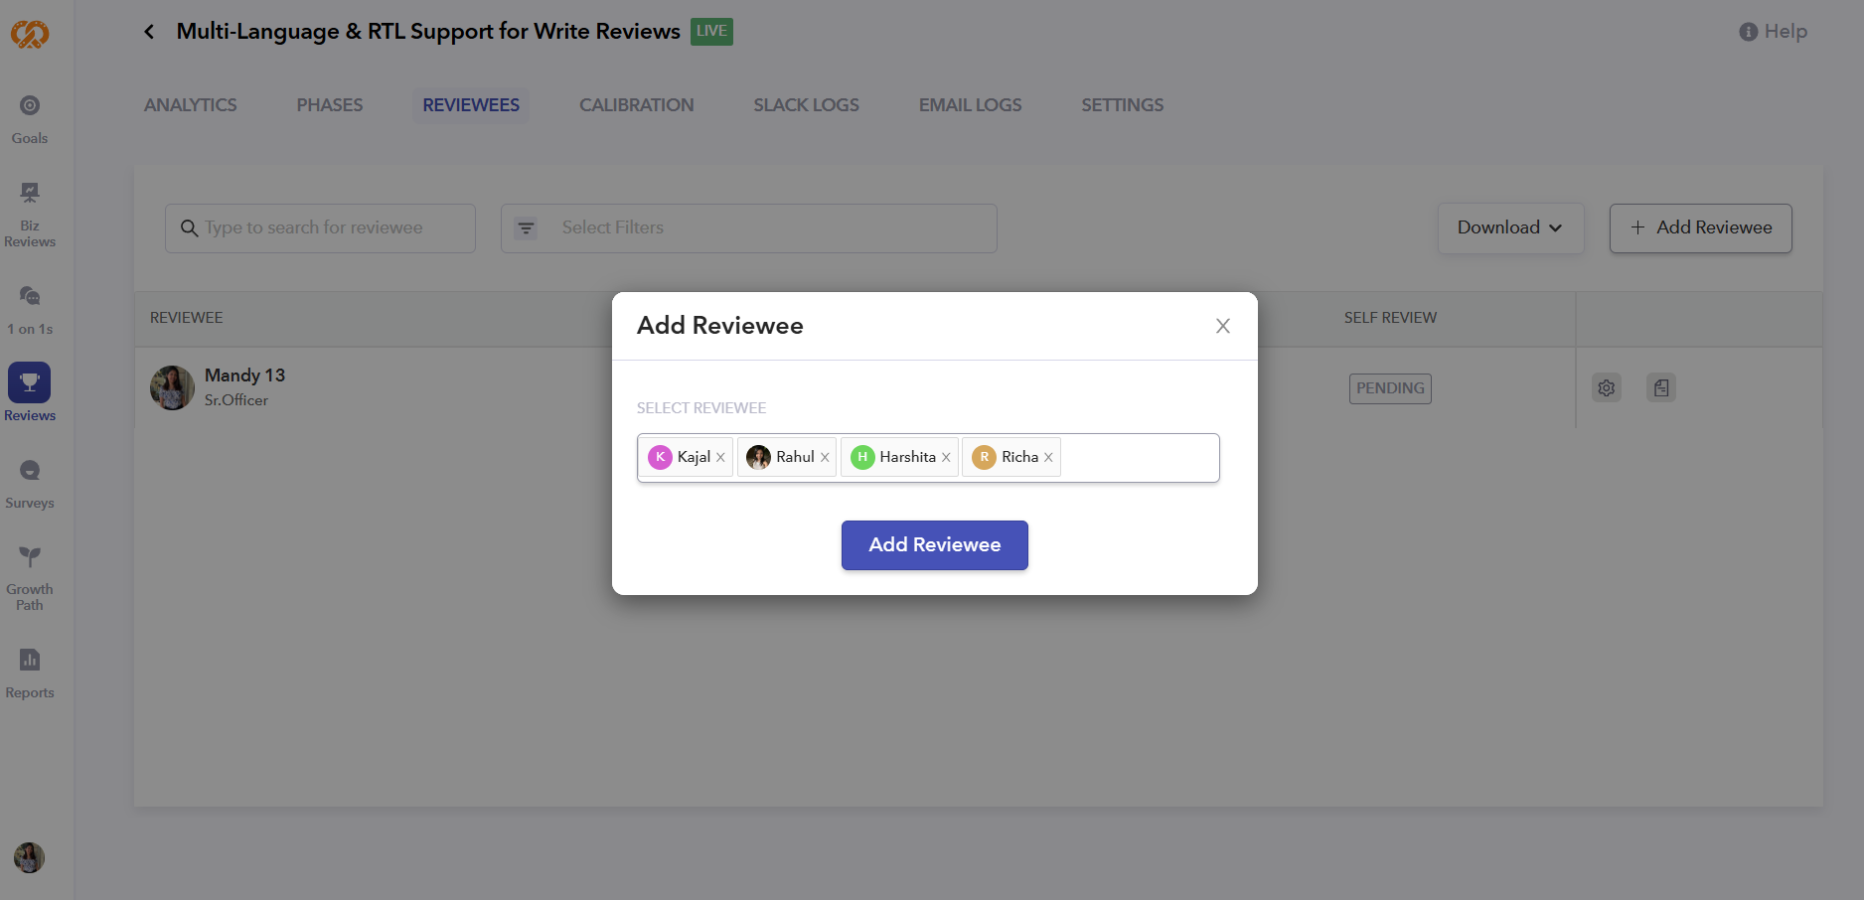Remove Kajal from selected reviewees

[x=721, y=458]
